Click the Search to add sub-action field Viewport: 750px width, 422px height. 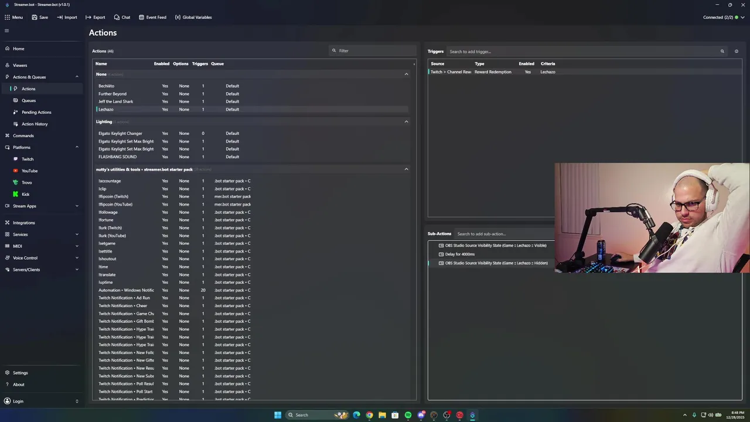click(x=504, y=234)
